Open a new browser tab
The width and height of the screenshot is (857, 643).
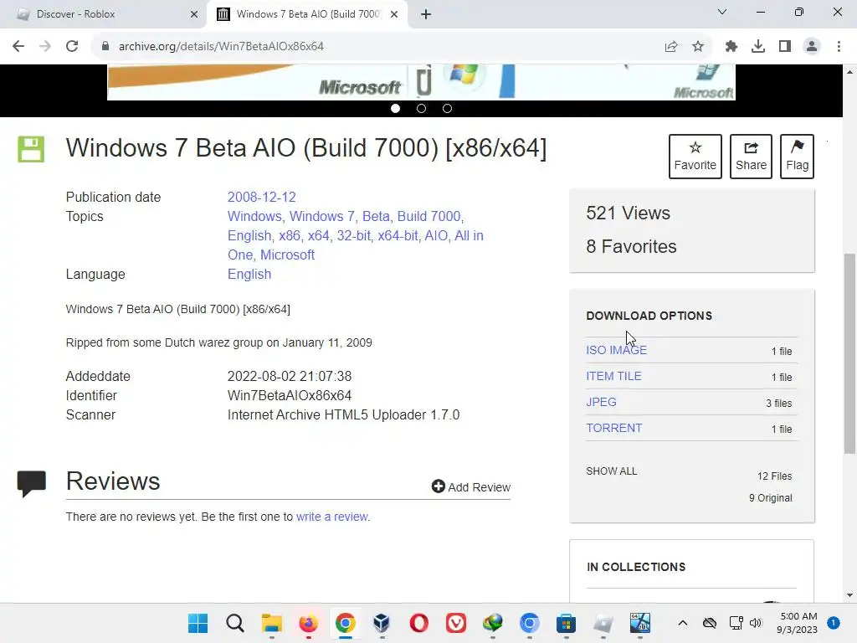point(426,15)
